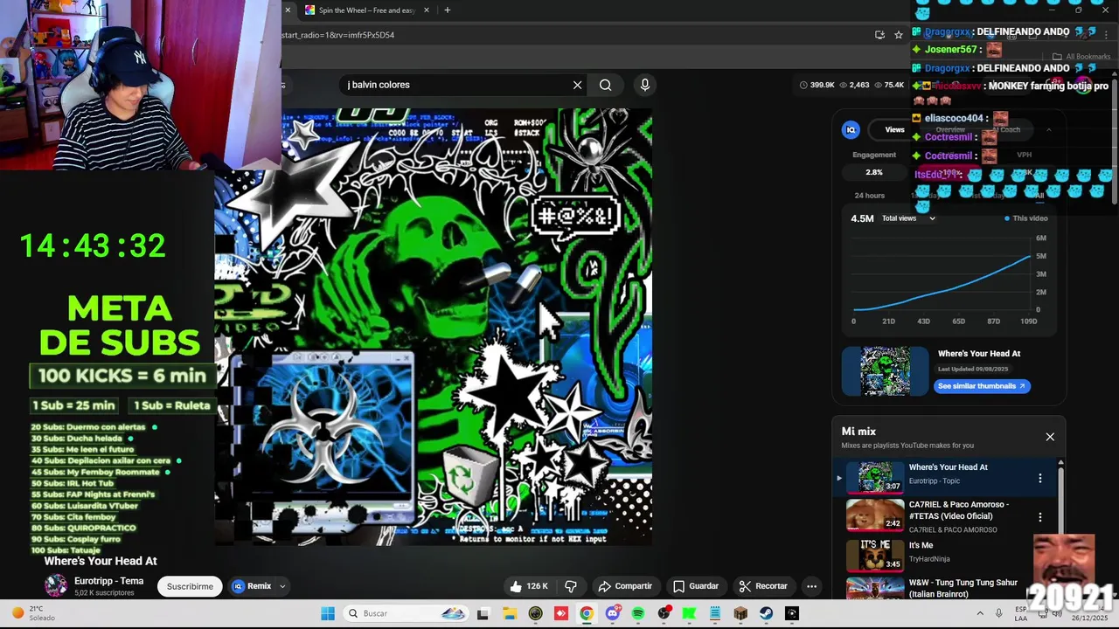Click Windows taskbar Buscar search box
The width and height of the screenshot is (1119, 629).
(406, 613)
